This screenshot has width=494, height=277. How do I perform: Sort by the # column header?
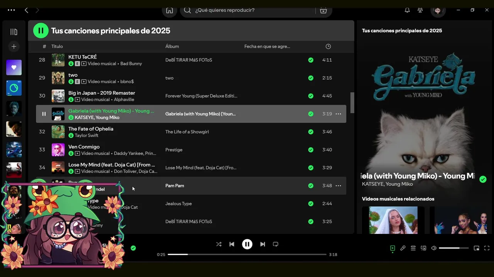coord(44,47)
